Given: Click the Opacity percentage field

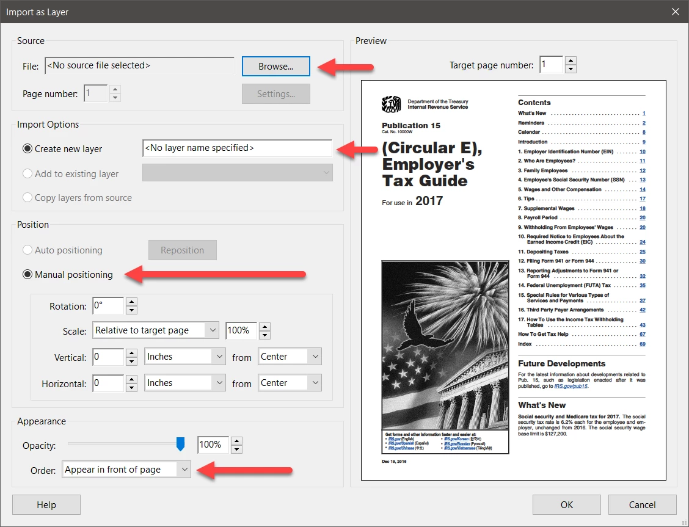Looking at the screenshot, I should click(x=213, y=445).
